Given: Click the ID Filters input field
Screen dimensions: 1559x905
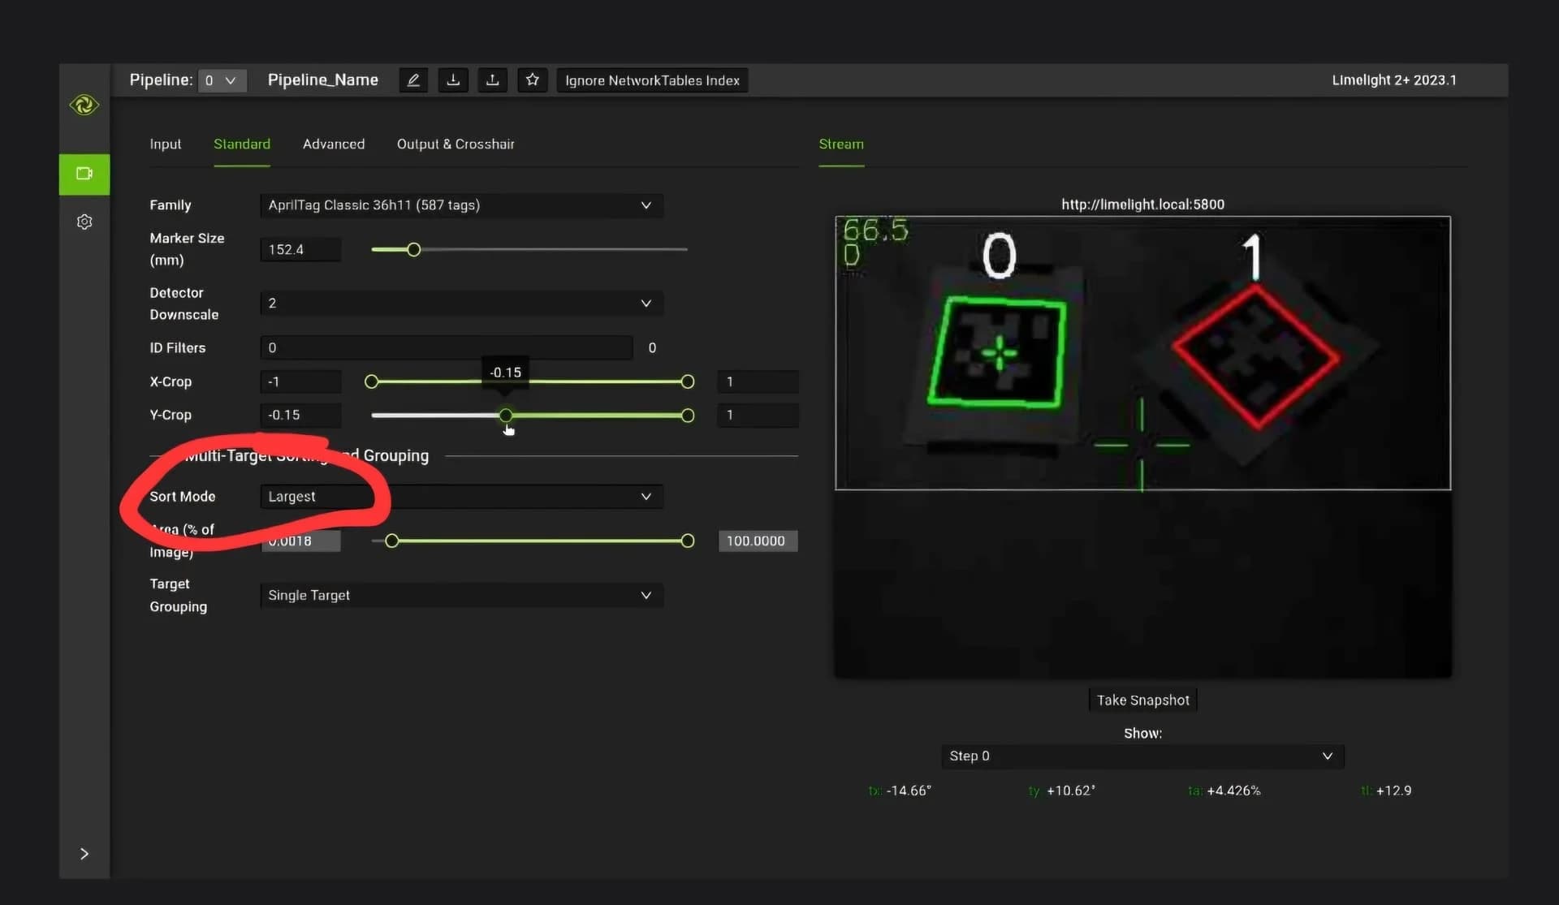Looking at the screenshot, I should [x=446, y=347].
